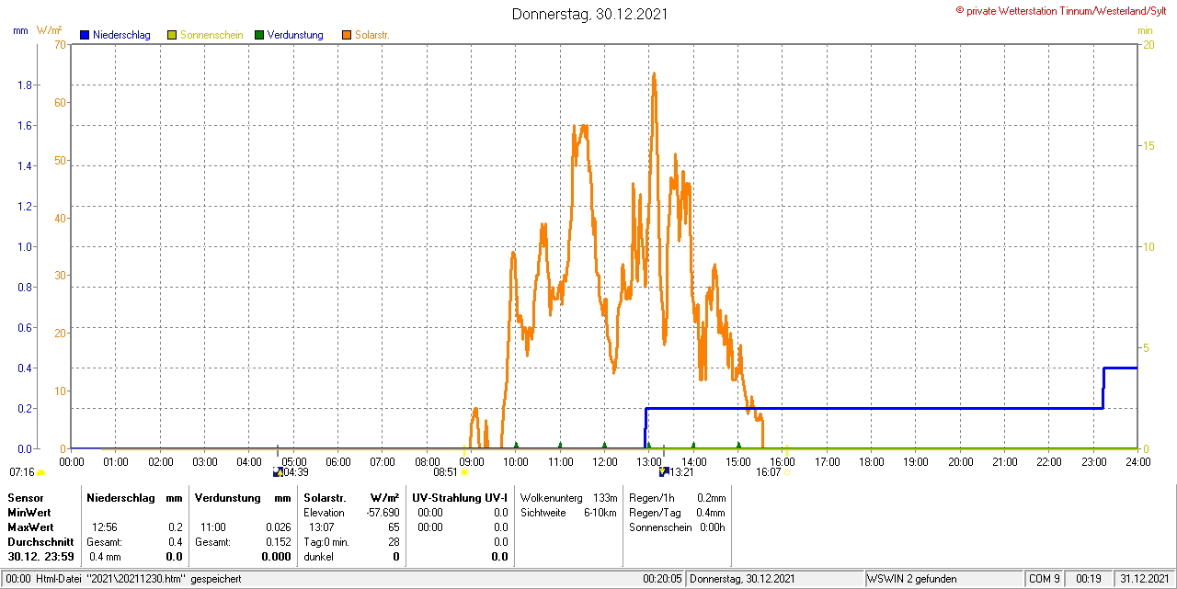
Task: Click the 06:00 label on time axis
Action: pyautogui.click(x=337, y=461)
